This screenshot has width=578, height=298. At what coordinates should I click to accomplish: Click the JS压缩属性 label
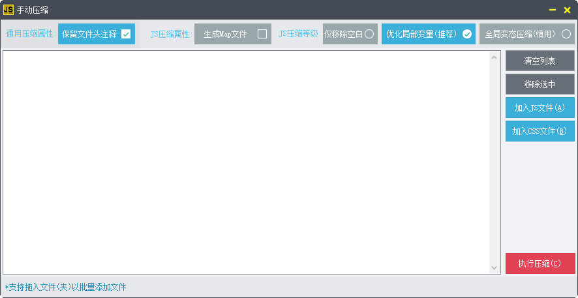(172, 35)
